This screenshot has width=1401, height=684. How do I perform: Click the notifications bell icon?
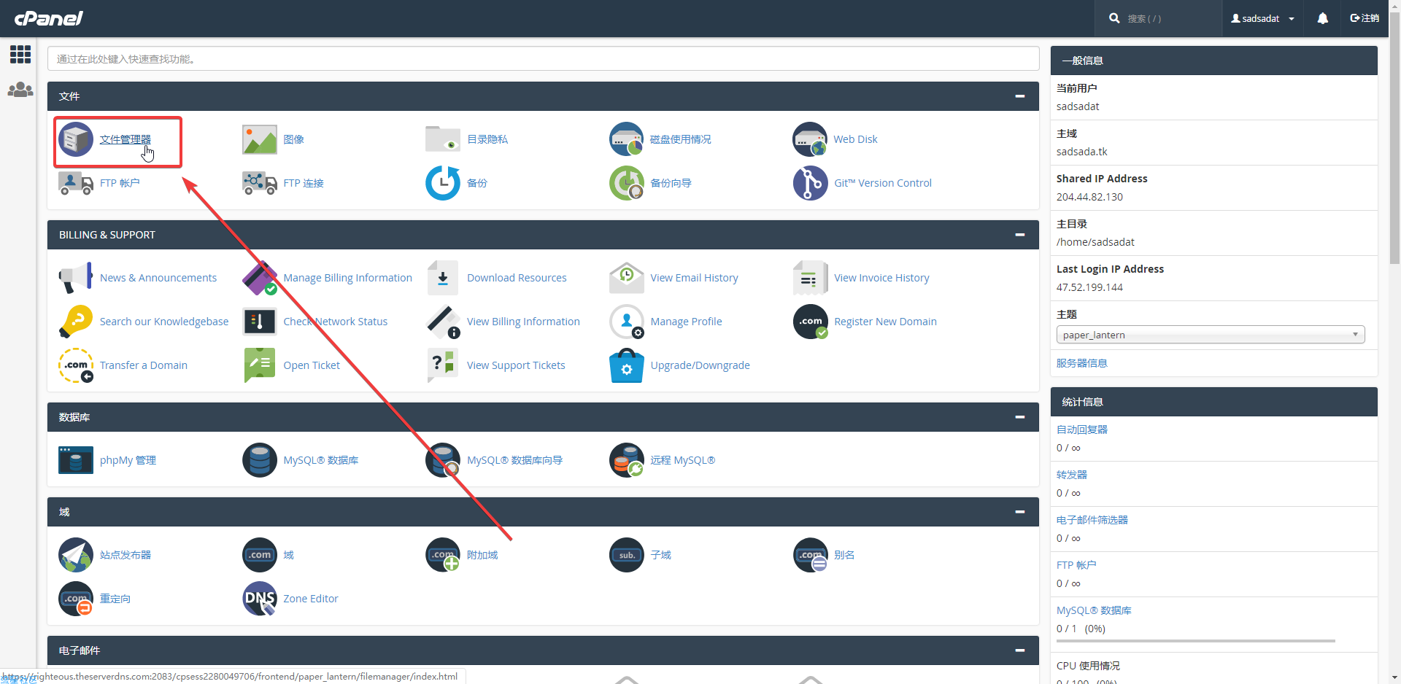pyautogui.click(x=1322, y=18)
